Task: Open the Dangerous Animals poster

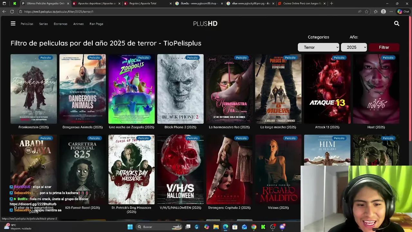Action: (x=82, y=89)
